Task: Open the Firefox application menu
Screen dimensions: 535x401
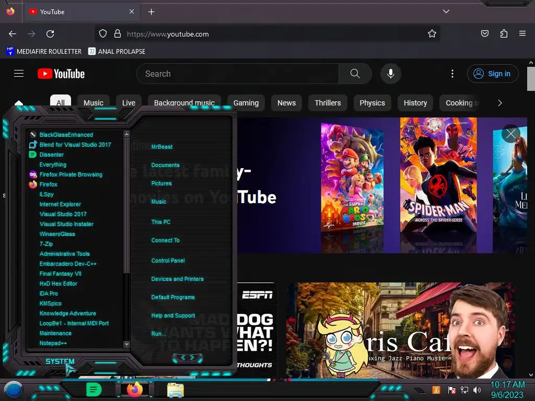Action: pos(522,33)
